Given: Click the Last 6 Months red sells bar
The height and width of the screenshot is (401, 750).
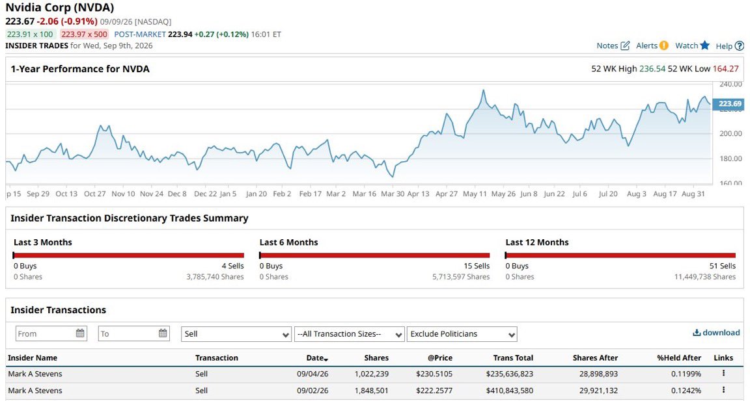Looking at the screenshot, I should (374, 255).
